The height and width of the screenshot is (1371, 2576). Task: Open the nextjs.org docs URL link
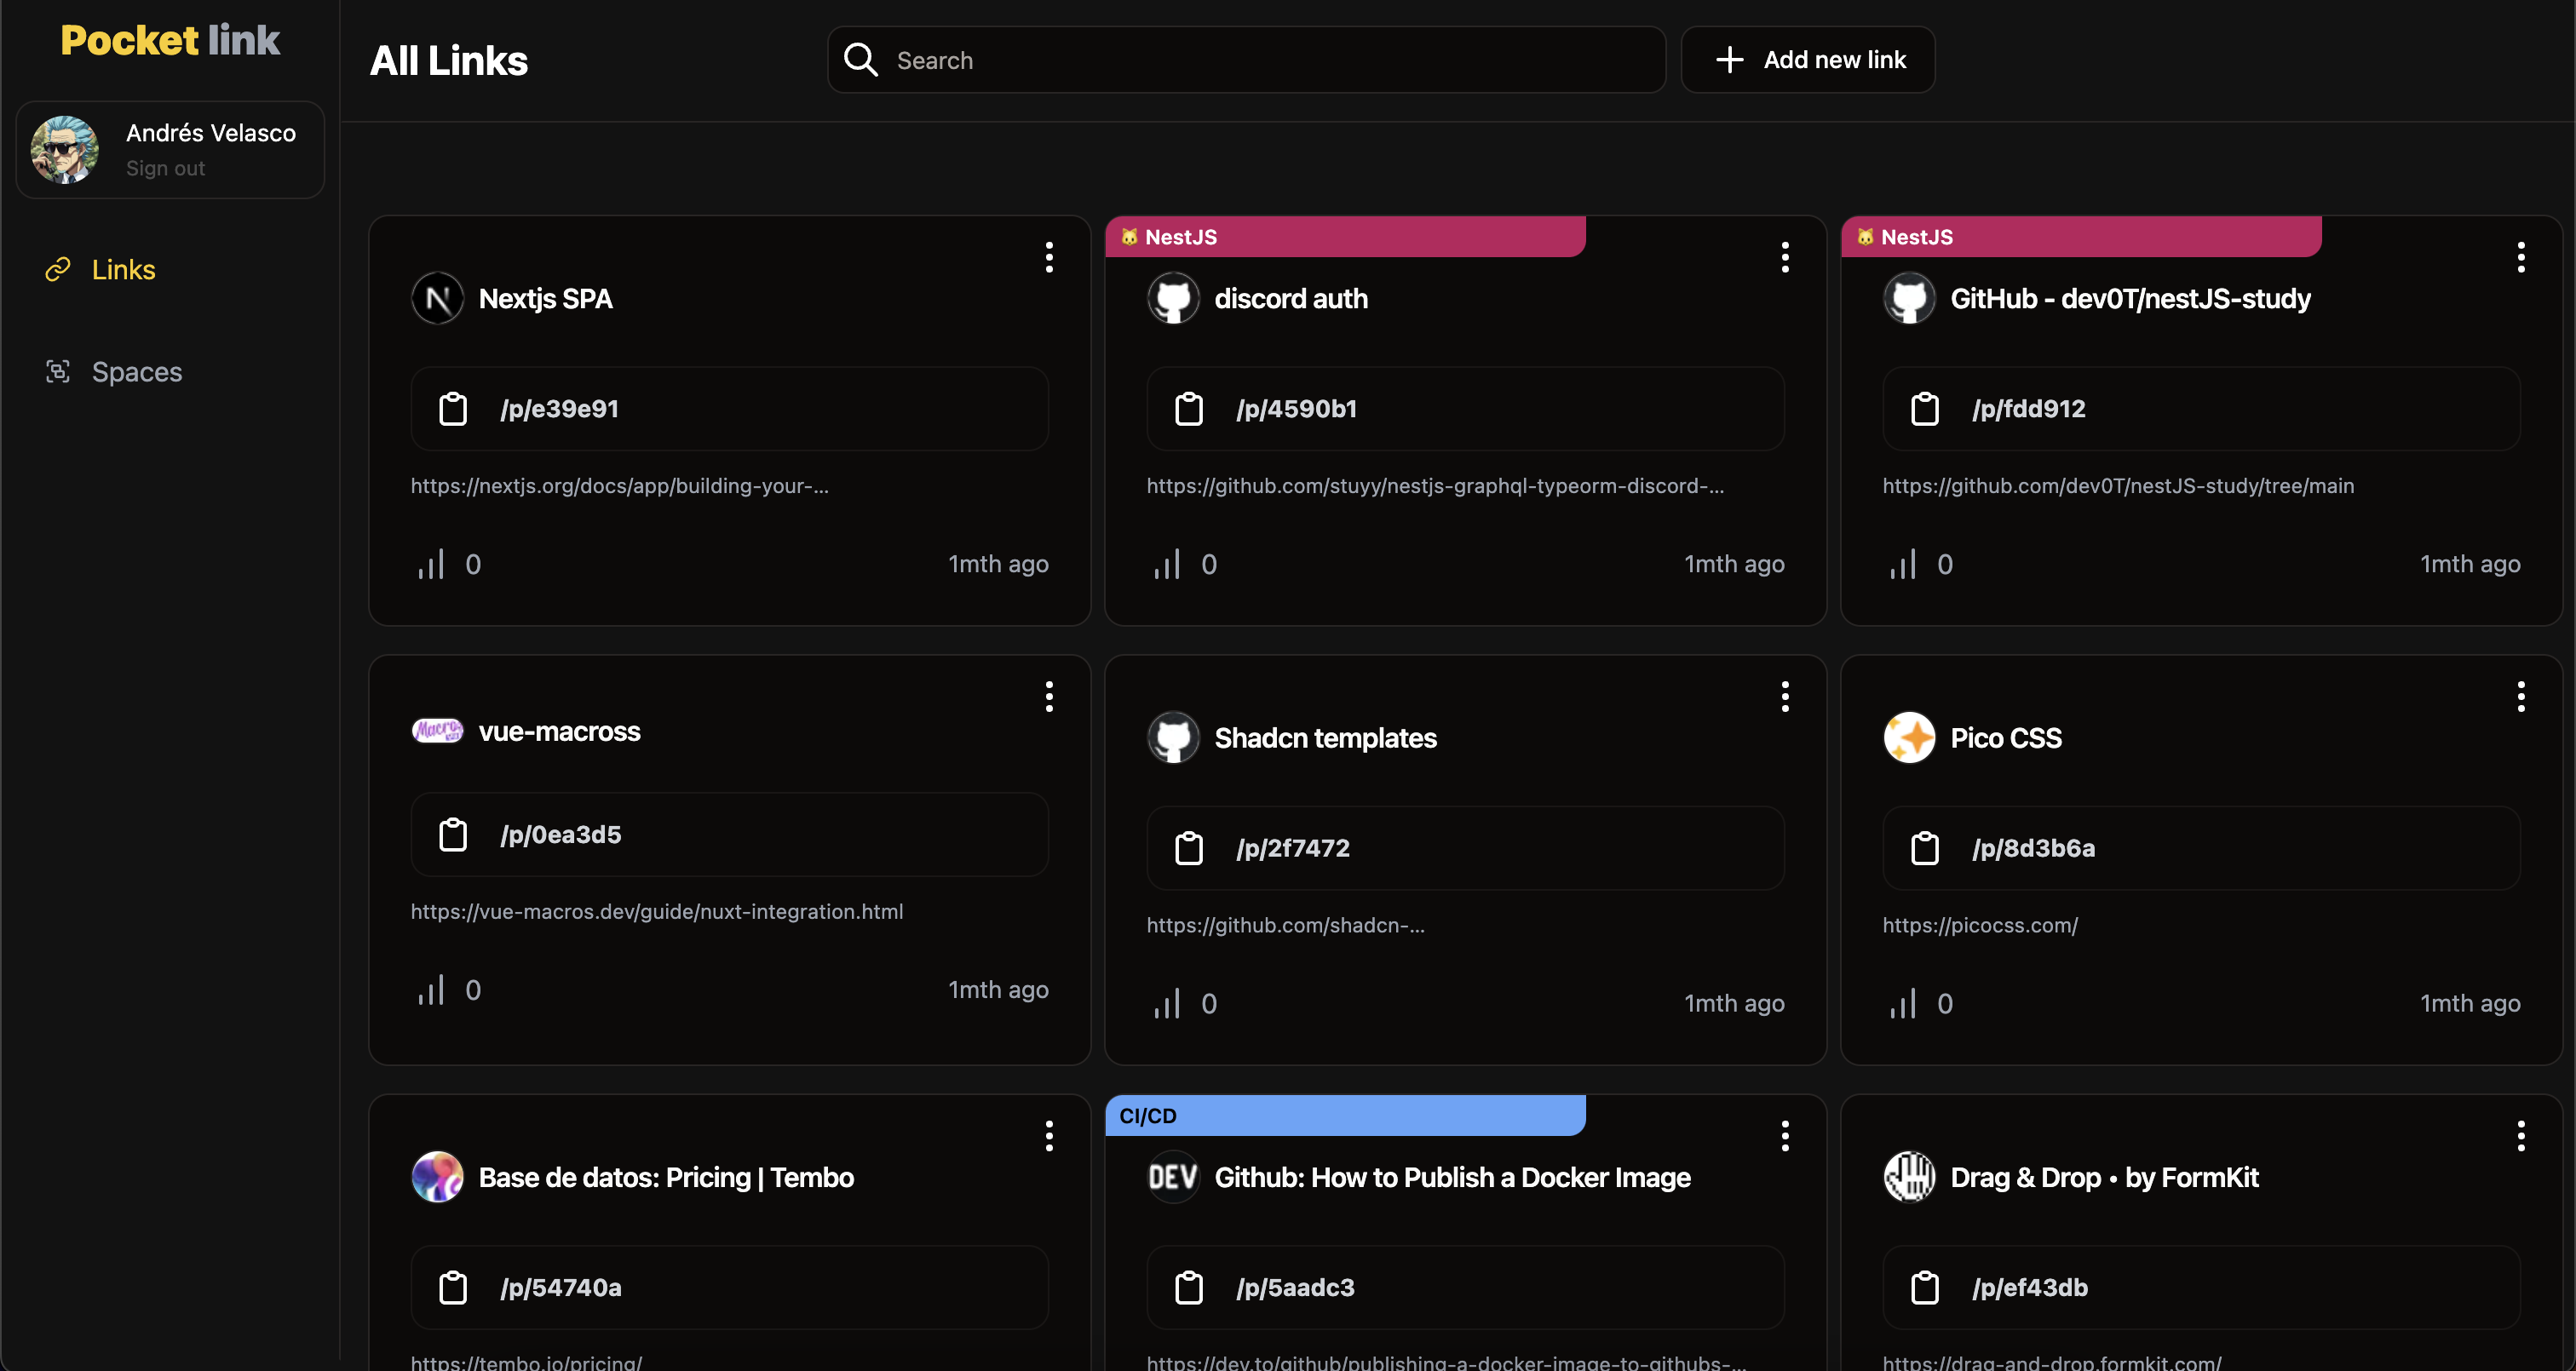click(x=620, y=486)
